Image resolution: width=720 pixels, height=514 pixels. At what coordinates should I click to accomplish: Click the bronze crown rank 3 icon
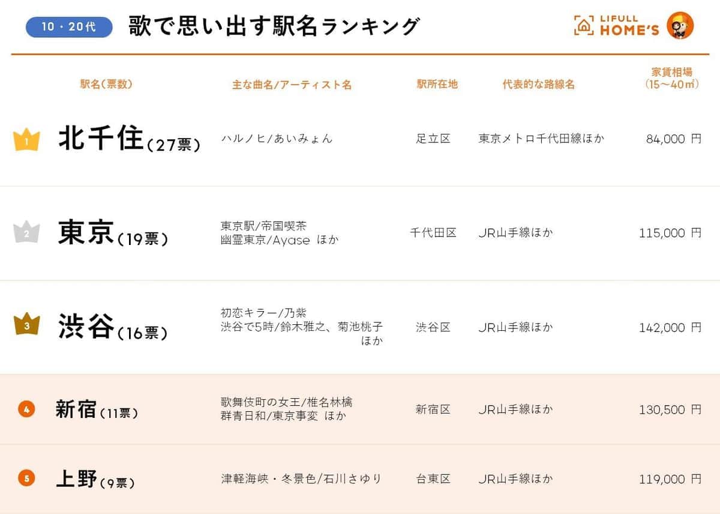[26, 325]
